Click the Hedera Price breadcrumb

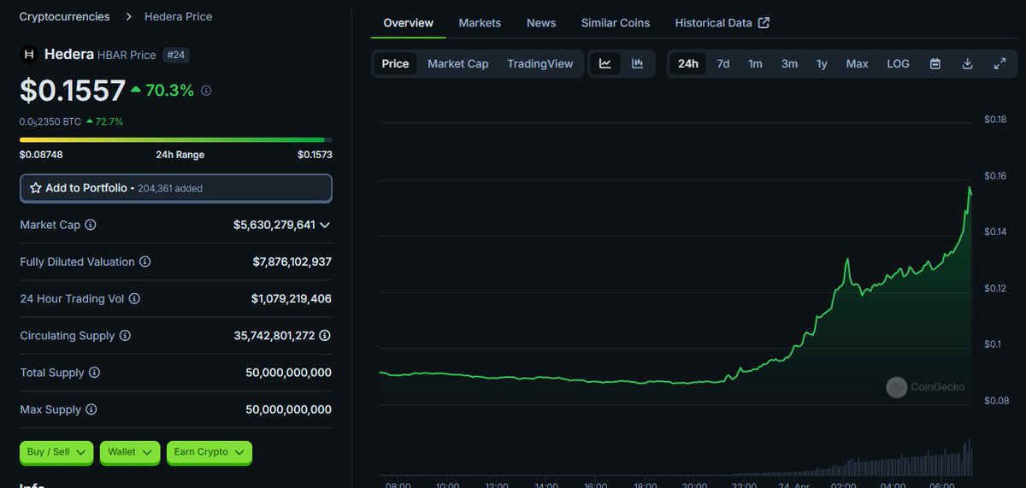179,16
